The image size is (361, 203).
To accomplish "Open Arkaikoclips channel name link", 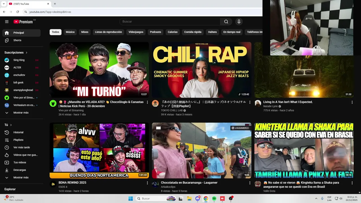I will (169, 187).
